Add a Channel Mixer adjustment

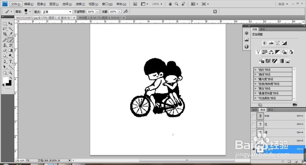291,52
